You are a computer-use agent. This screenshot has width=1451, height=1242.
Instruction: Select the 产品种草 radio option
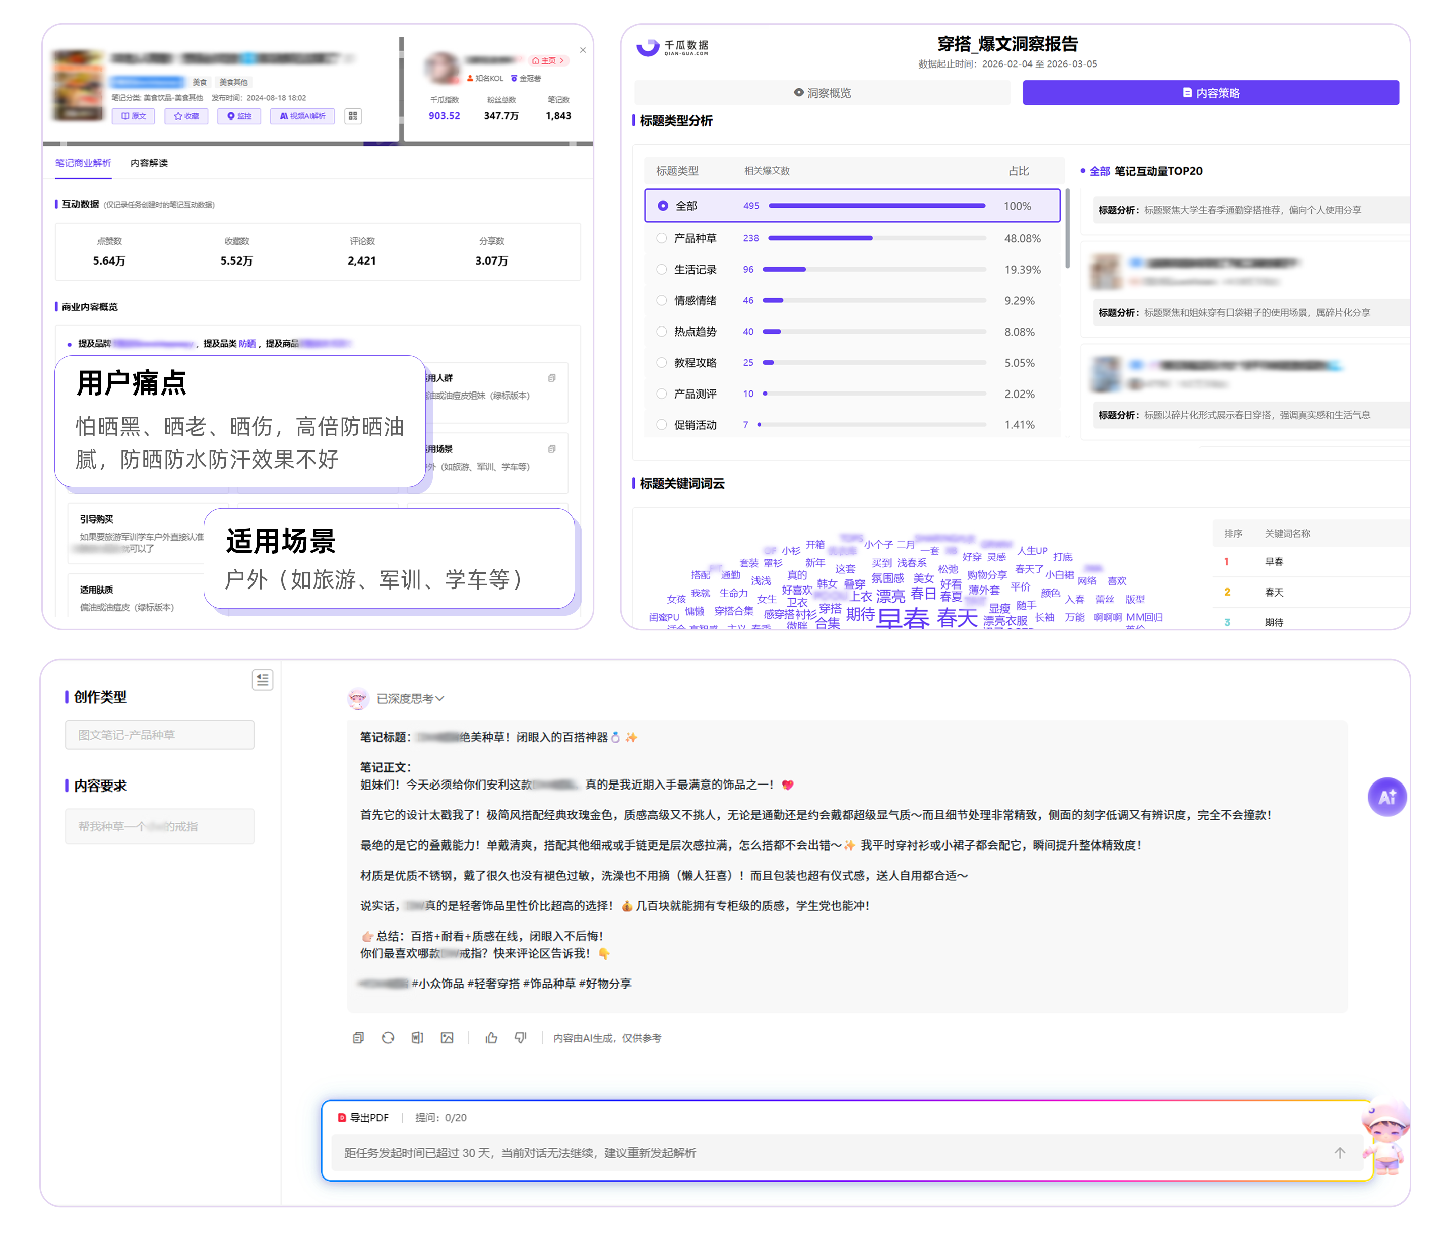pos(661,238)
